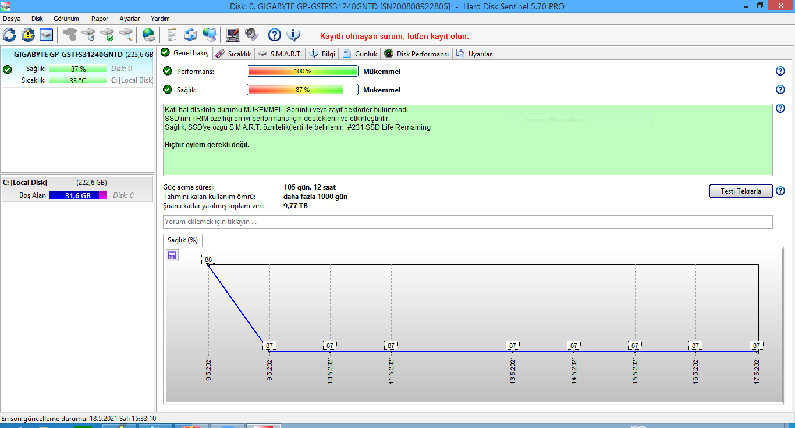The width and height of the screenshot is (795, 428).
Task: Switch to the S.M.A.R.T. tab
Action: (x=280, y=54)
